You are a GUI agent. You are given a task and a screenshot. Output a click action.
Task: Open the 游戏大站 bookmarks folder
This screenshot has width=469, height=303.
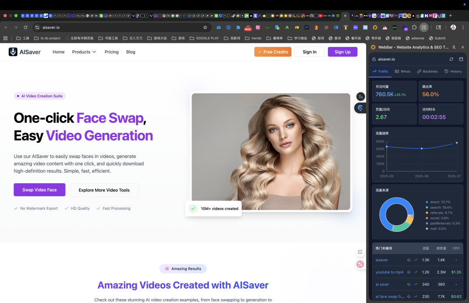pos(157,38)
